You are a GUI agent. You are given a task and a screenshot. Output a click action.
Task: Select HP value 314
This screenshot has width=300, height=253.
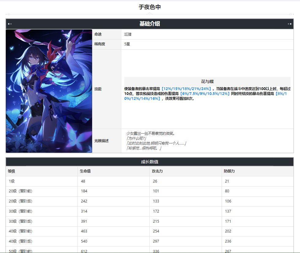[x=84, y=211]
